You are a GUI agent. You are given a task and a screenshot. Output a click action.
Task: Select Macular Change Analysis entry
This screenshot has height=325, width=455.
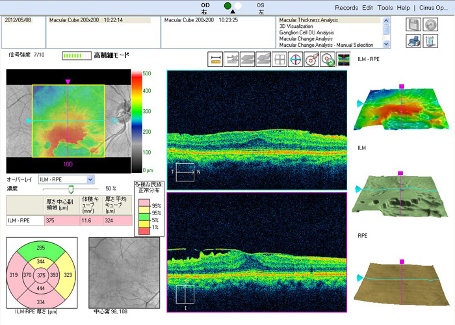306,38
